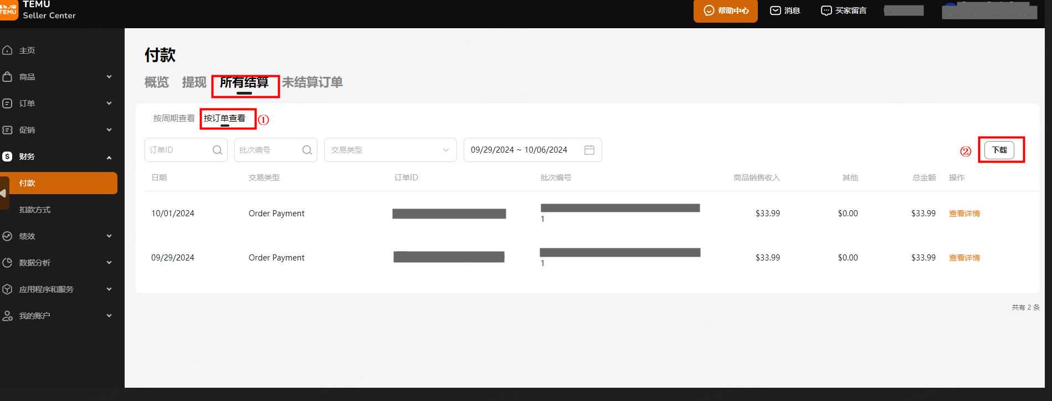Screen dimensions: 1052x401
Task: Click the 买家留言 label in header
Action: (x=851, y=11)
